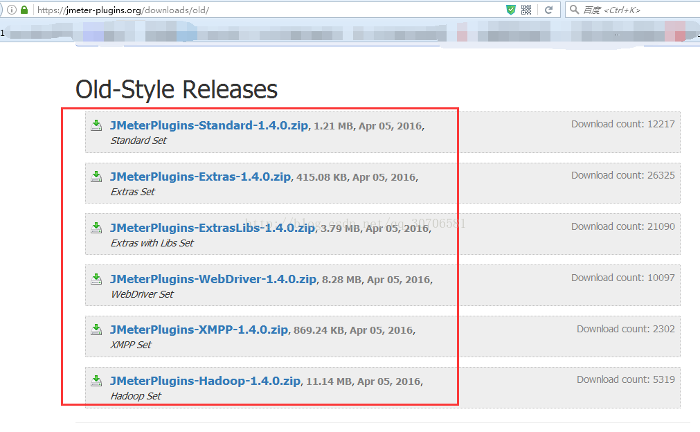This screenshot has width=700, height=432.
Task: Click '11.14 MB, Apr 05, 2016' file info
Action: click(x=364, y=381)
